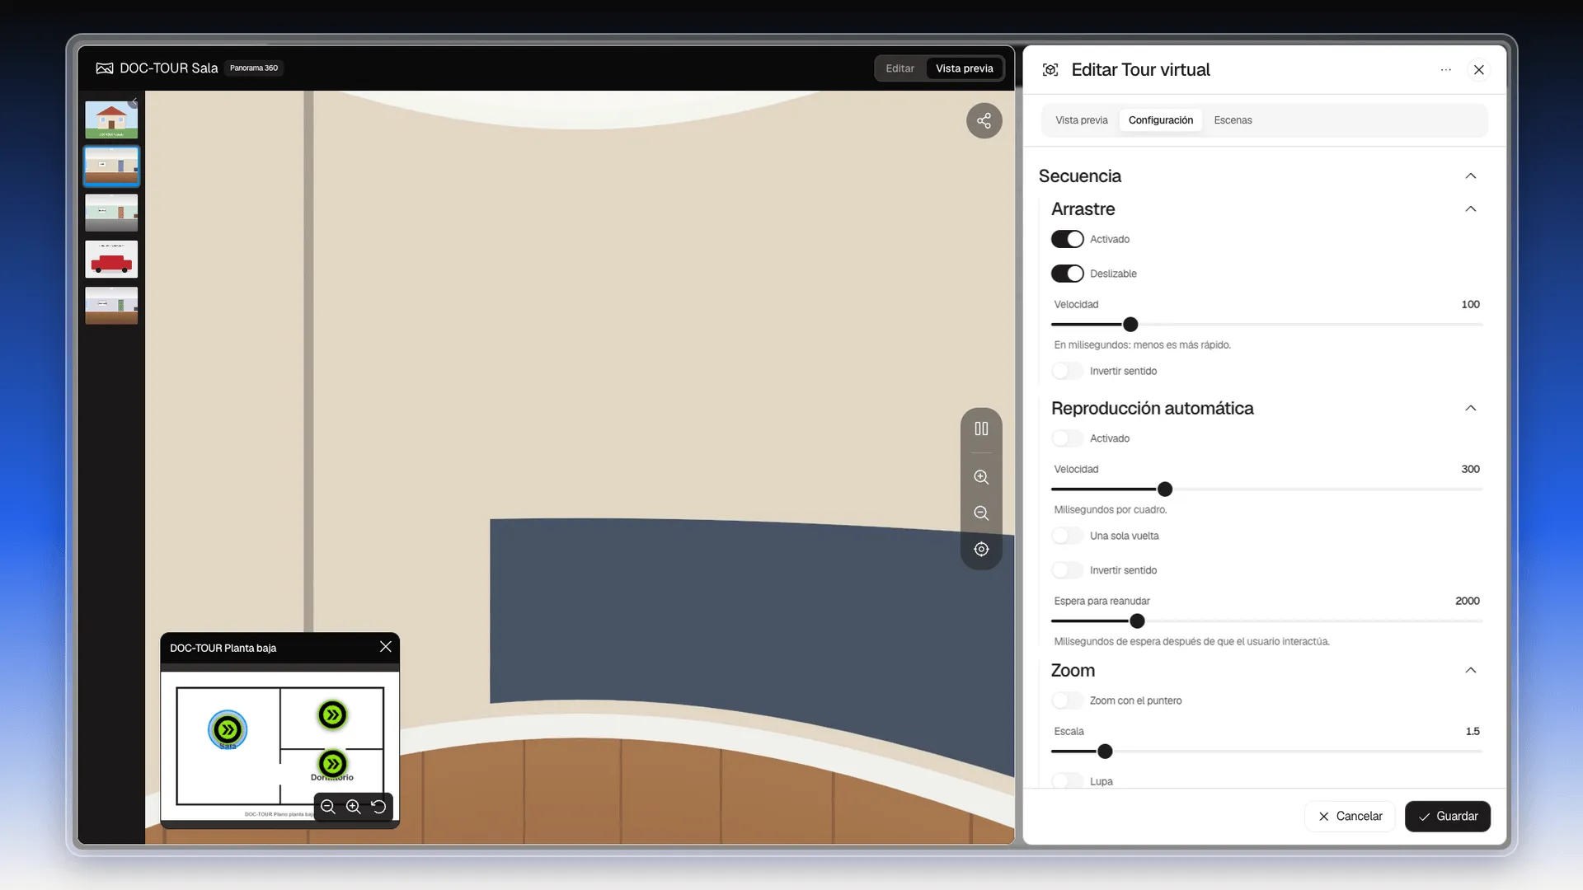Select Vista previa mode in viewer header
Screen dimensions: 1583x890
[964, 68]
